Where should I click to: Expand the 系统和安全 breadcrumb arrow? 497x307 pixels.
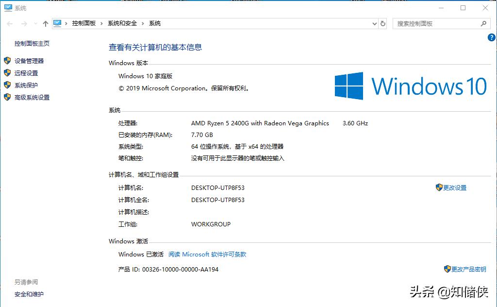pos(143,23)
